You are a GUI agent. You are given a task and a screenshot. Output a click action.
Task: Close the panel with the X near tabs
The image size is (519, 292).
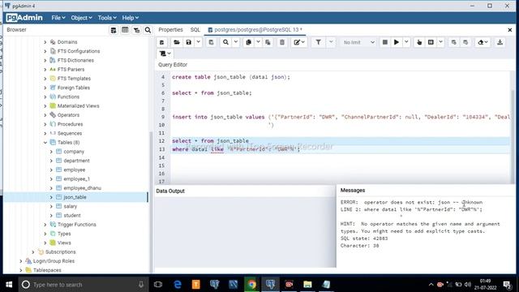coord(510,30)
